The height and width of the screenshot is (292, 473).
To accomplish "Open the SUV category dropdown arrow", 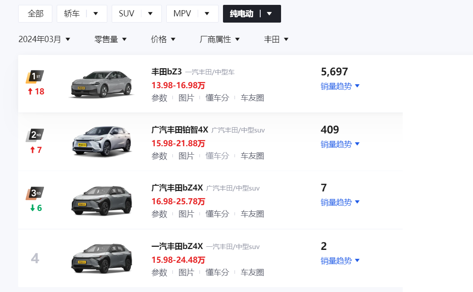I will [150, 14].
